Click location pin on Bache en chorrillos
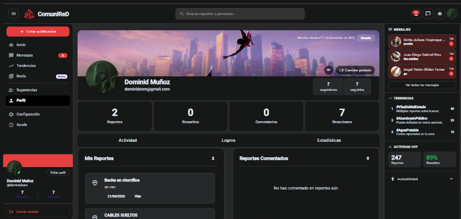The image size is (461, 219). tap(94, 183)
